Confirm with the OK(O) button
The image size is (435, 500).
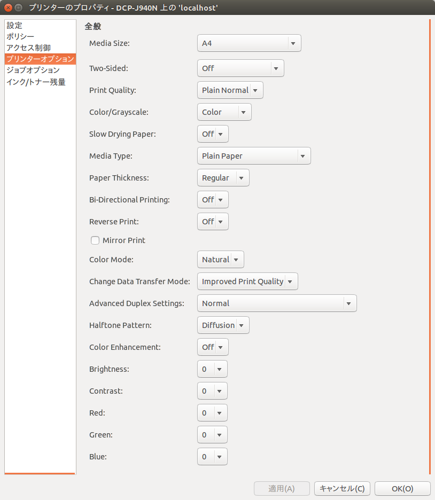[402, 489]
